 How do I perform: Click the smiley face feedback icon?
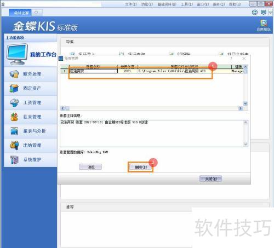pyautogui.click(x=255, y=12)
